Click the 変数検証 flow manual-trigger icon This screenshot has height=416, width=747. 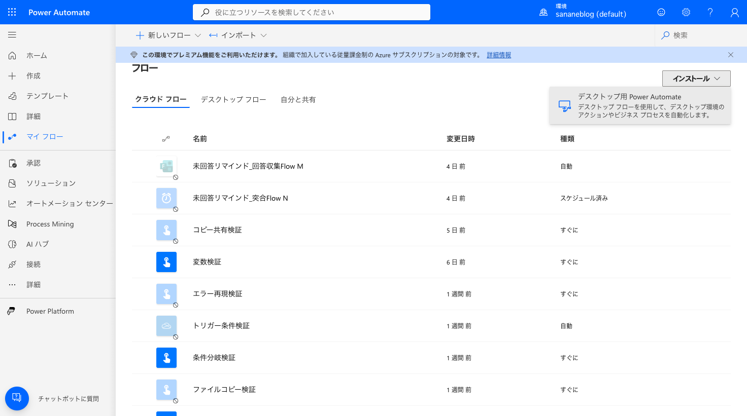(x=166, y=262)
